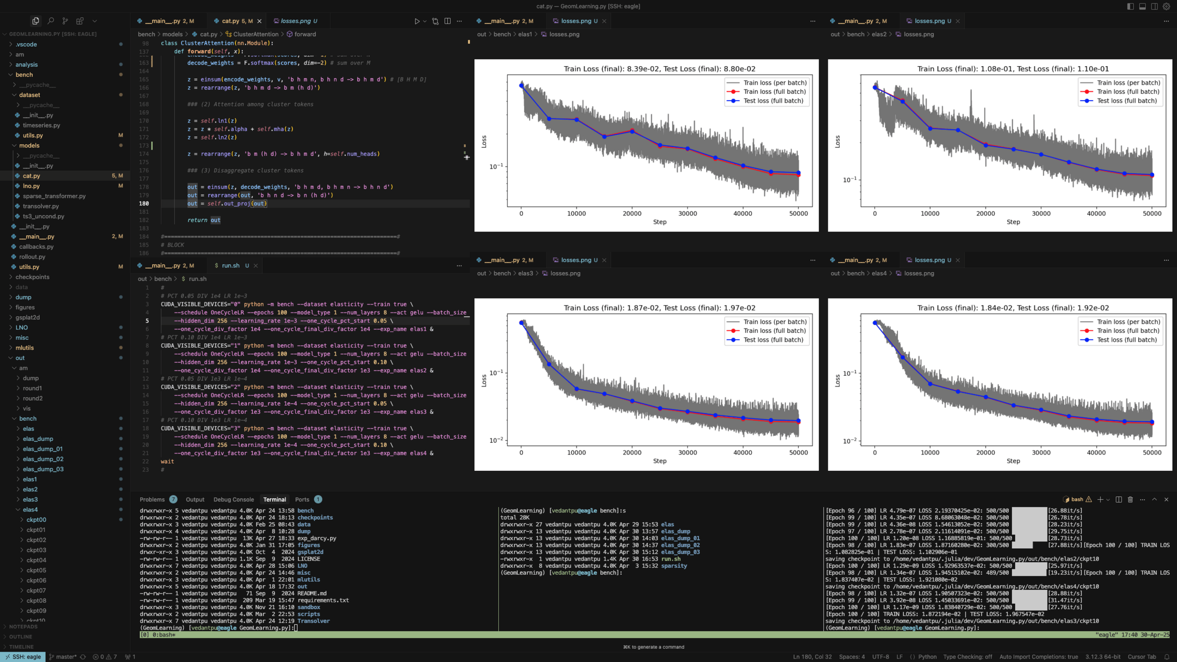Click ClusterAttention in the breadcrumb
The width and height of the screenshot is (1177, 662).
pos(255,34)
